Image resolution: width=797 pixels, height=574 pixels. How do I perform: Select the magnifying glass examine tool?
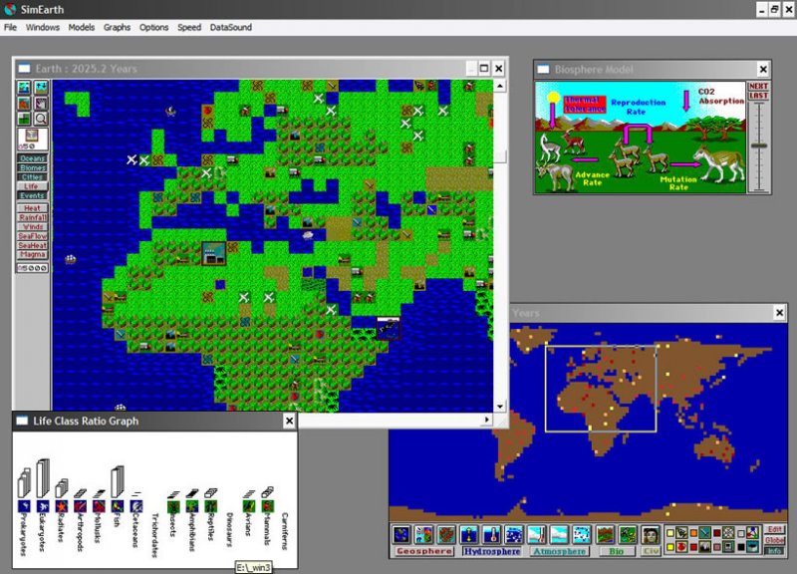pyautogui.click(x=41, y=119)
